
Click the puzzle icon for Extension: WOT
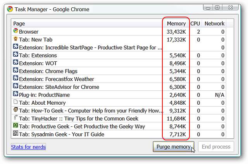coord(15,63)
